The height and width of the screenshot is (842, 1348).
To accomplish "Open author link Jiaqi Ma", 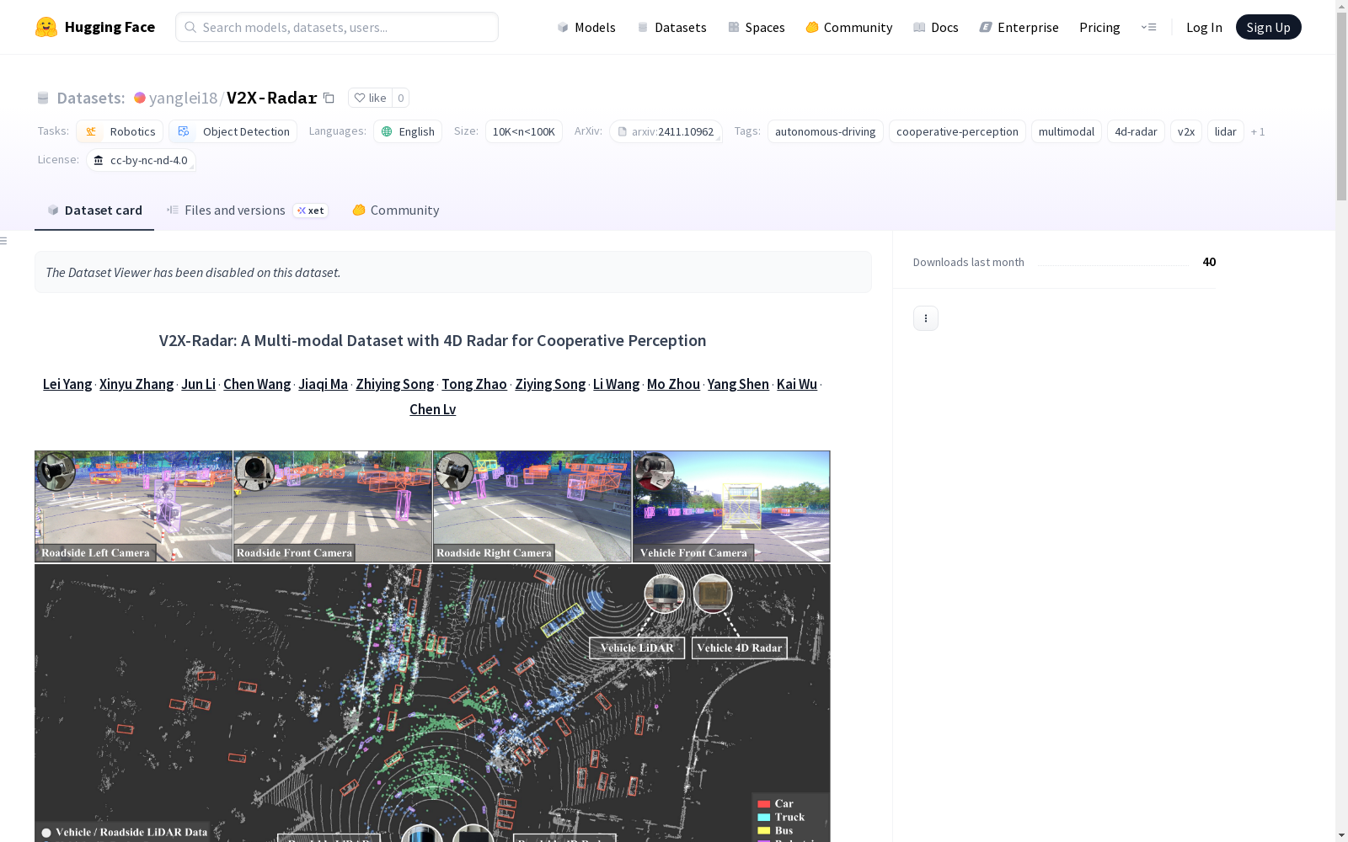I will point(324,384).
